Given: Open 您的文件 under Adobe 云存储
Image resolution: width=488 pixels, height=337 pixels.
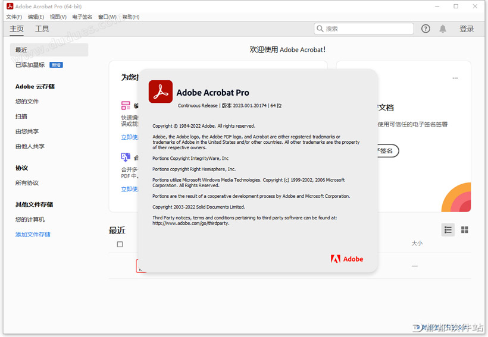Looking at the screenshot, I should tap(27, 102).
